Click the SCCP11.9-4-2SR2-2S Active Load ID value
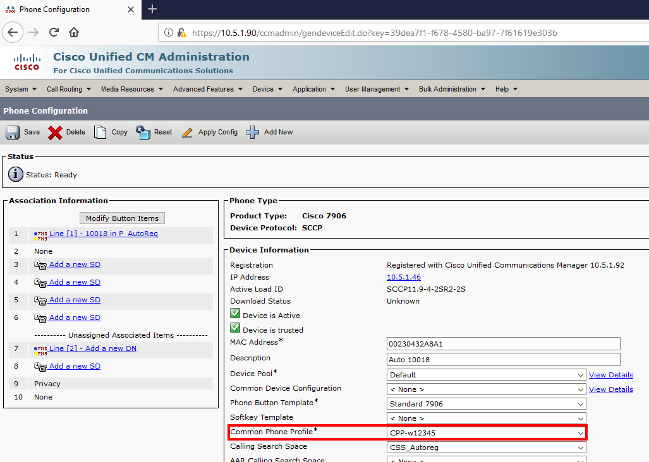 click(426, 289)
